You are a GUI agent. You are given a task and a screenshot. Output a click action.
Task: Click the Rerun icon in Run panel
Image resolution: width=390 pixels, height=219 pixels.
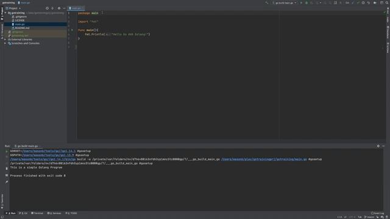(x=7, y=151)
